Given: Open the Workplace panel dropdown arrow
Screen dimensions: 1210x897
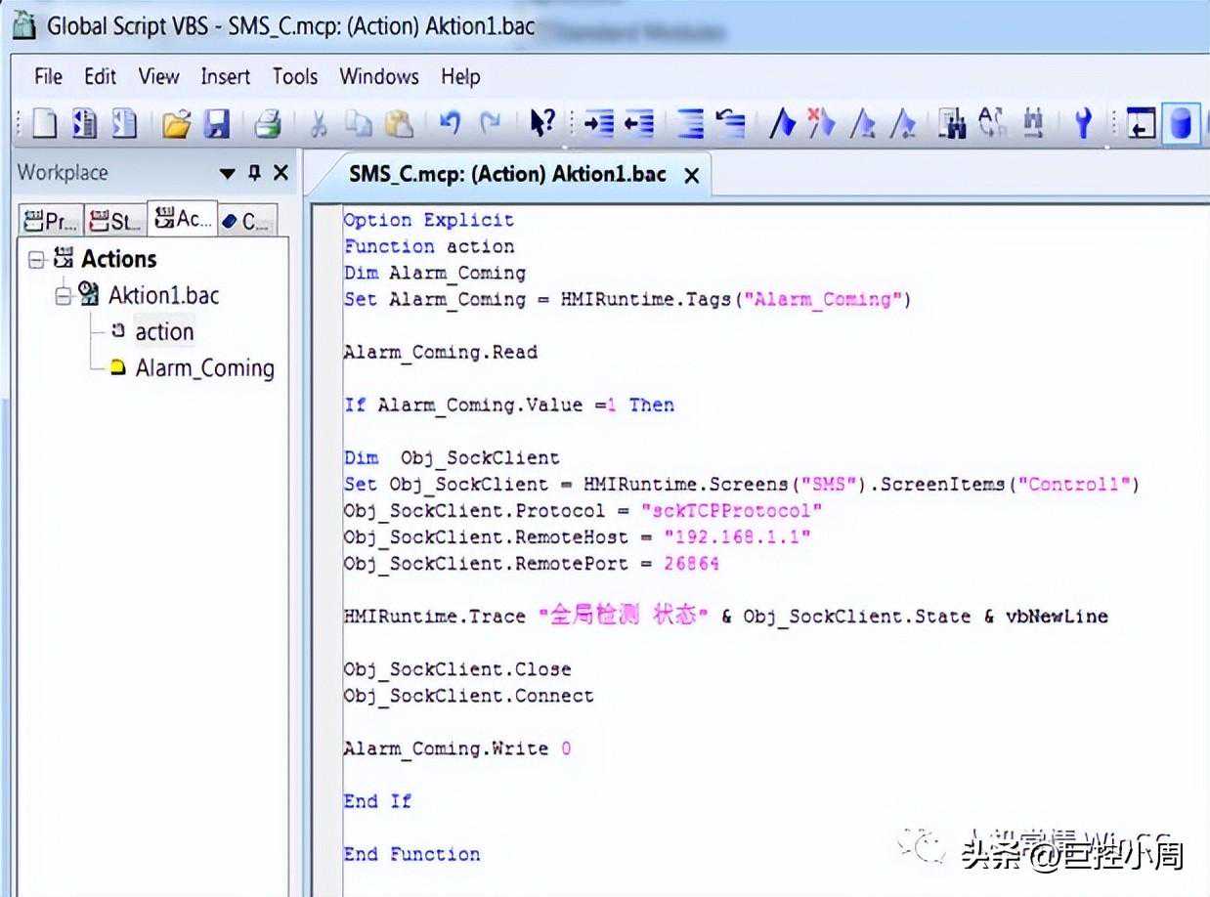Looking at the screenshot, I should click(228, 174).
